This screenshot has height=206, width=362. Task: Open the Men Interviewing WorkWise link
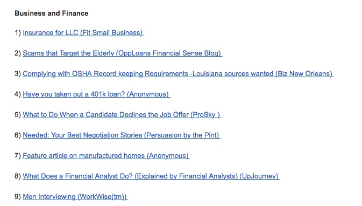(75, 197)
